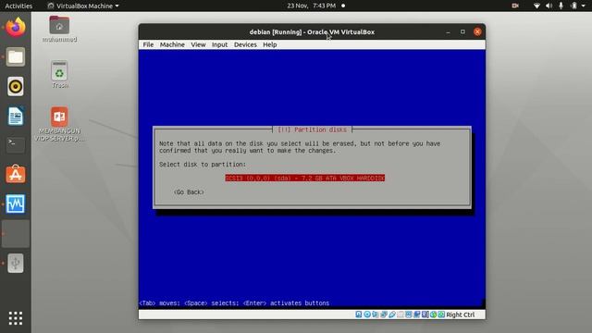
Task: Minimize the debian VirtualBox window
Action: pos(448,32)
